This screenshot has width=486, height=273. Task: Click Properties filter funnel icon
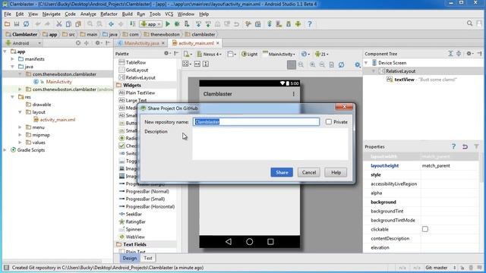tap(476, 146)
